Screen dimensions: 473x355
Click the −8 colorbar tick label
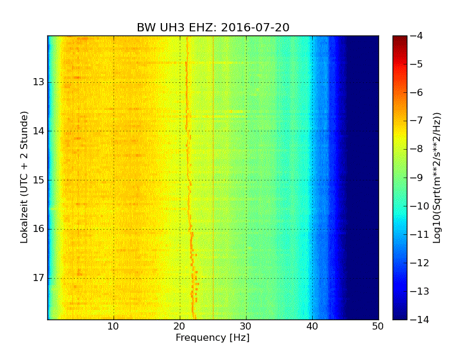coord(417,149)
